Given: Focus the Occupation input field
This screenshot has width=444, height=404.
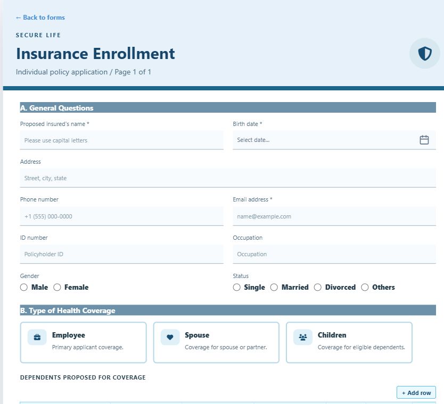Looking at the screenshot, I should 334,254.
